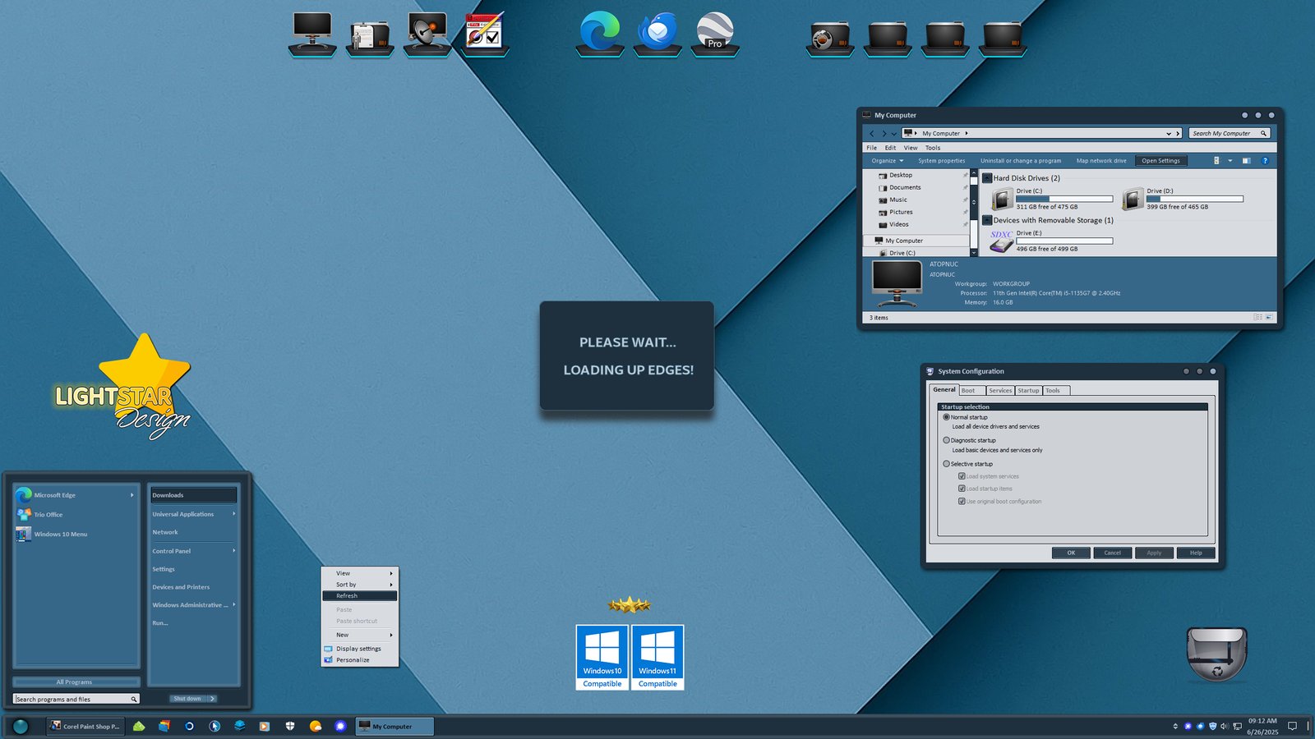Click the back arrow in My Computer
Image resolution: width=1315 pixels, height=739 pixels.
pyautogui.click(x=872, y=133)
